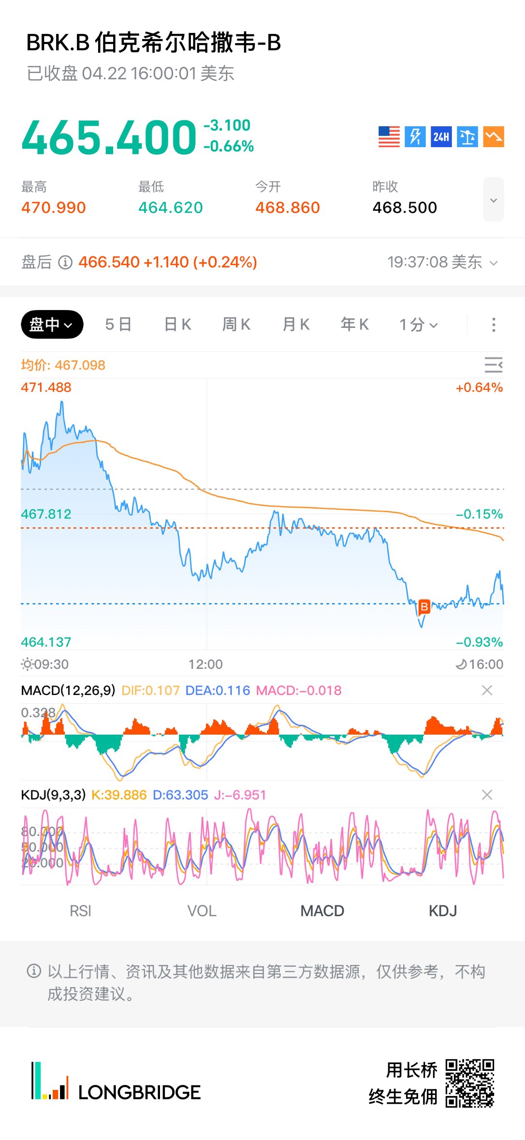This screenshot has width=525, height=1140.
Task: Tap the blue lightning bolt icon
Action: (415, 136)
